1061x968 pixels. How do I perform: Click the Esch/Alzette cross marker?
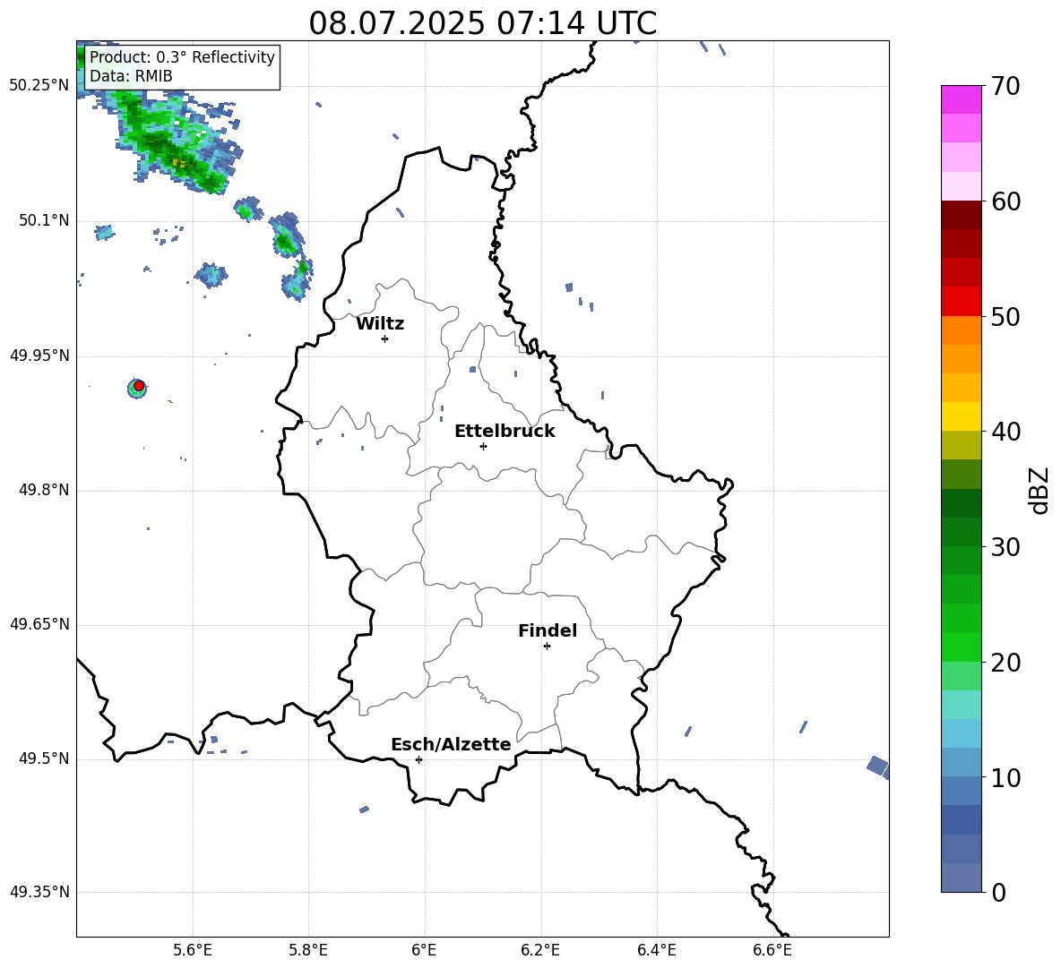(418, 759)
